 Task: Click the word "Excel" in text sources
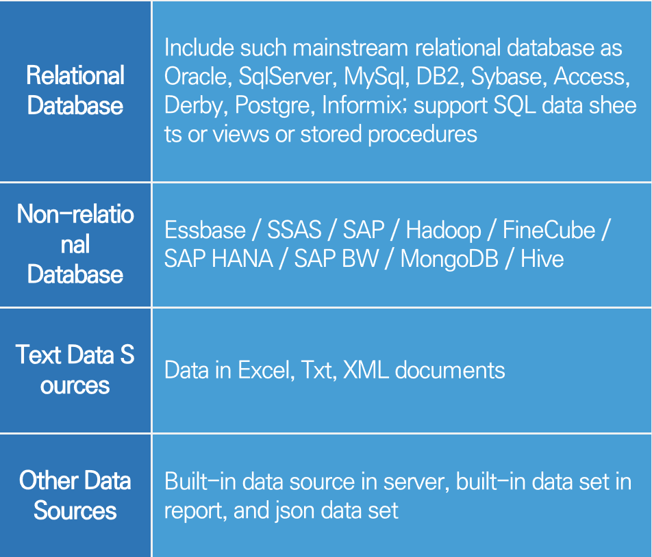(x=263, y=370)
